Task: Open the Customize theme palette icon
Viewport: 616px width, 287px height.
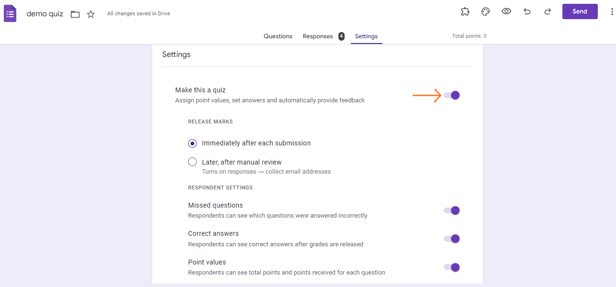Action: 485,11
